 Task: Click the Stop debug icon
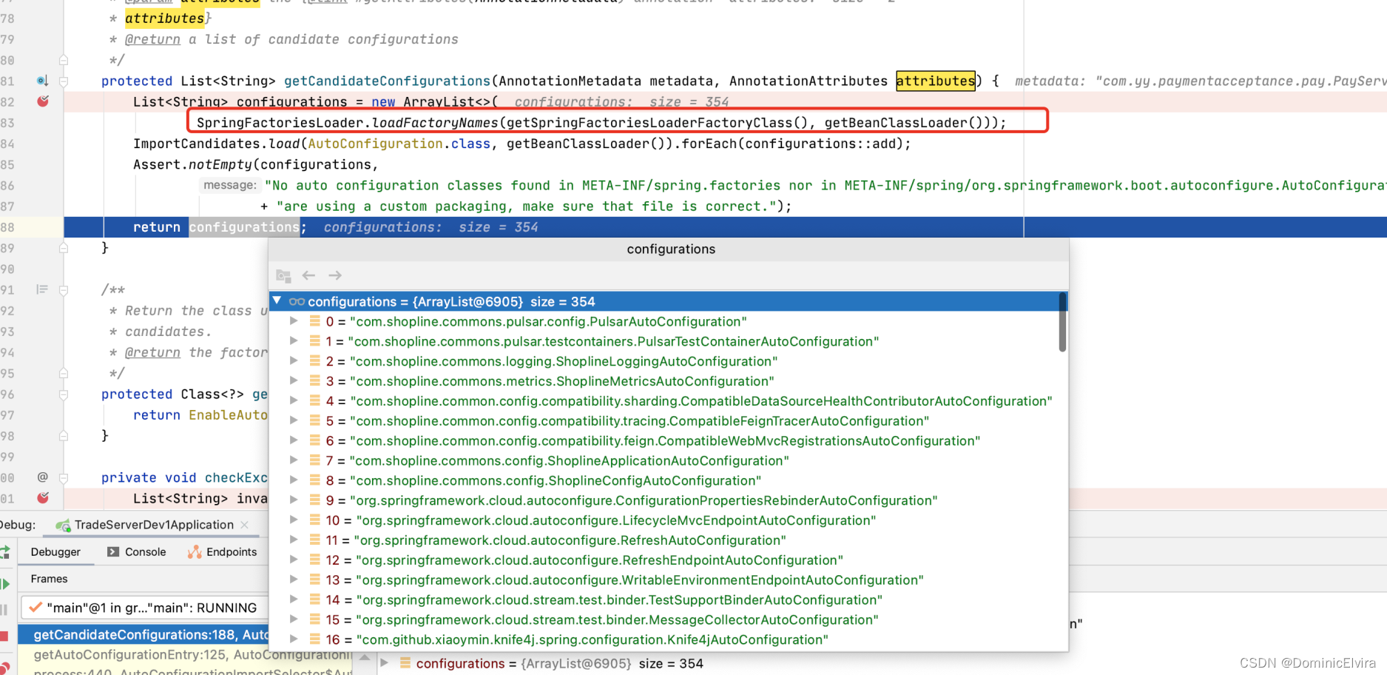[x=4, y=636]
